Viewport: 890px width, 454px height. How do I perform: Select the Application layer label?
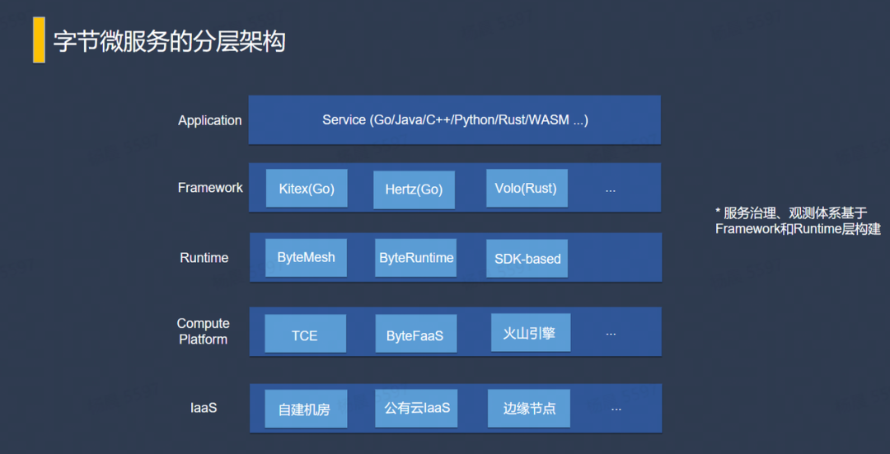point(210,120)
